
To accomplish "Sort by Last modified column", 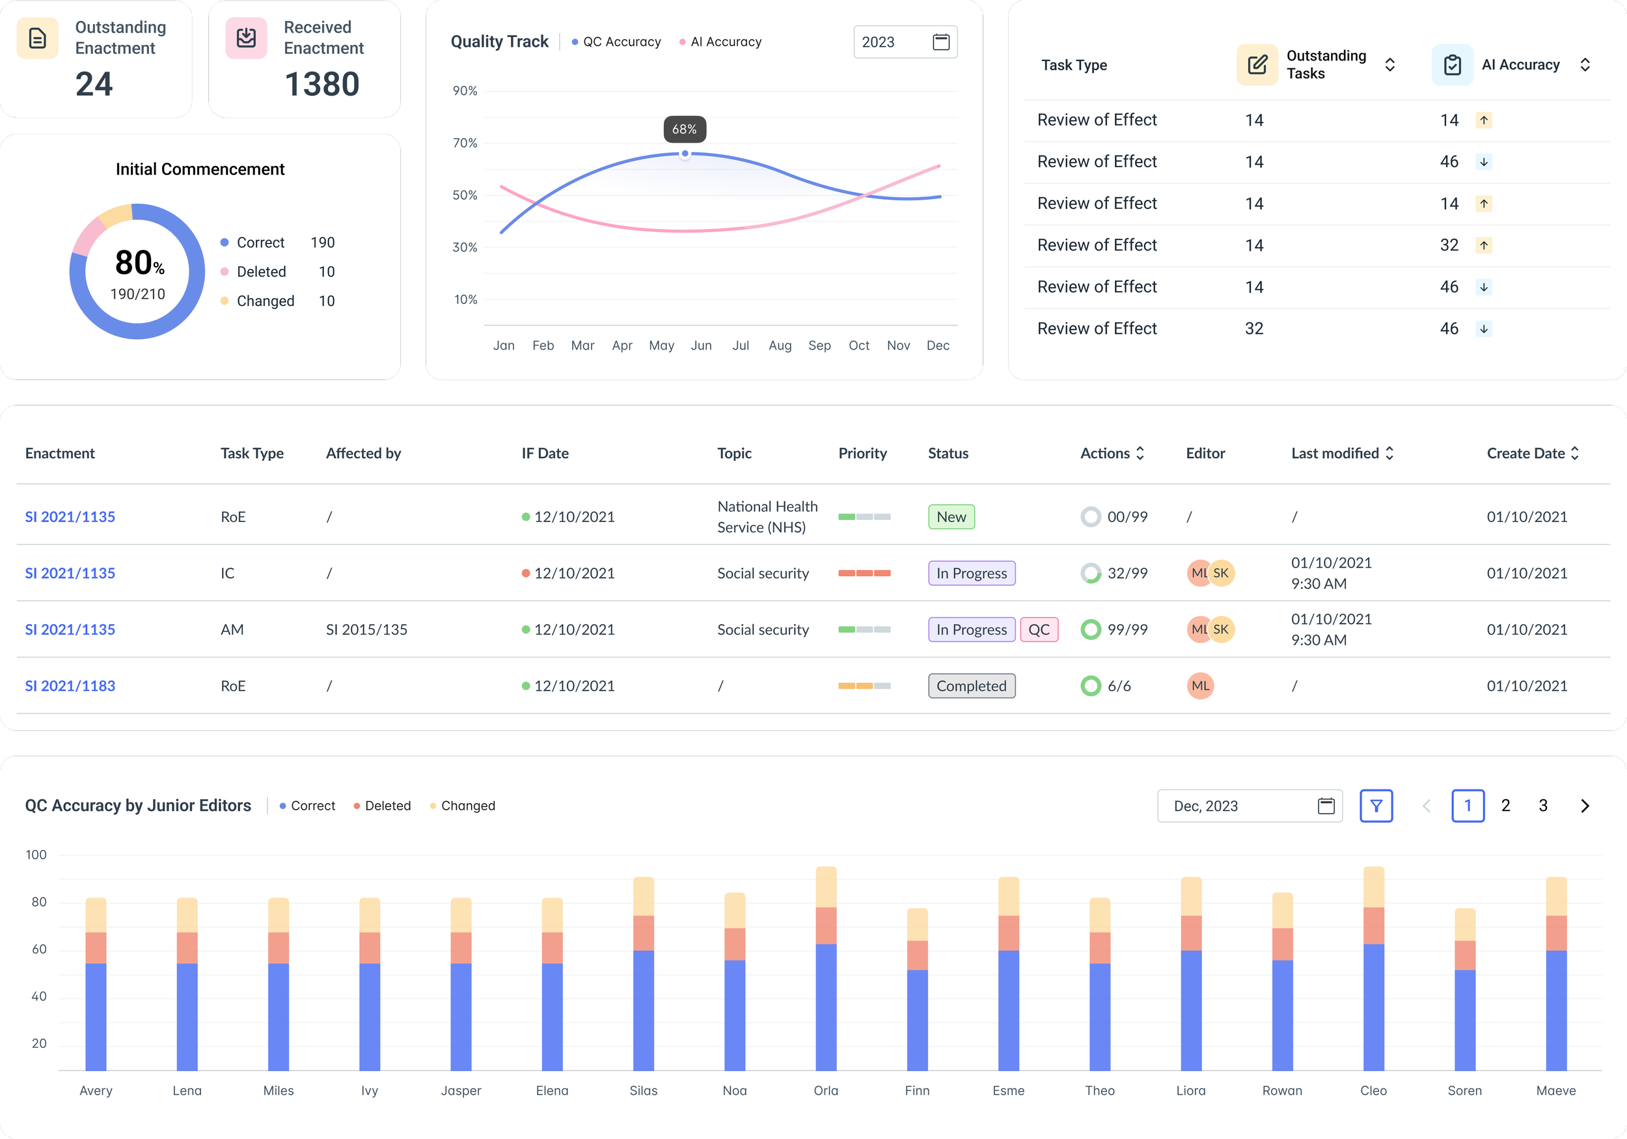I will tap(1389, 453).
